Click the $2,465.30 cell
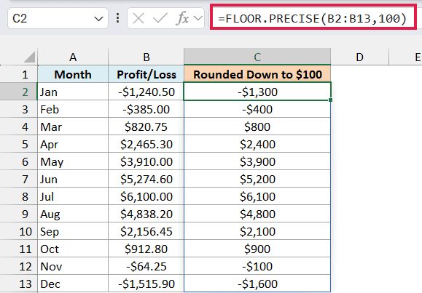The image size is (422, 293). tap(146, 144)
